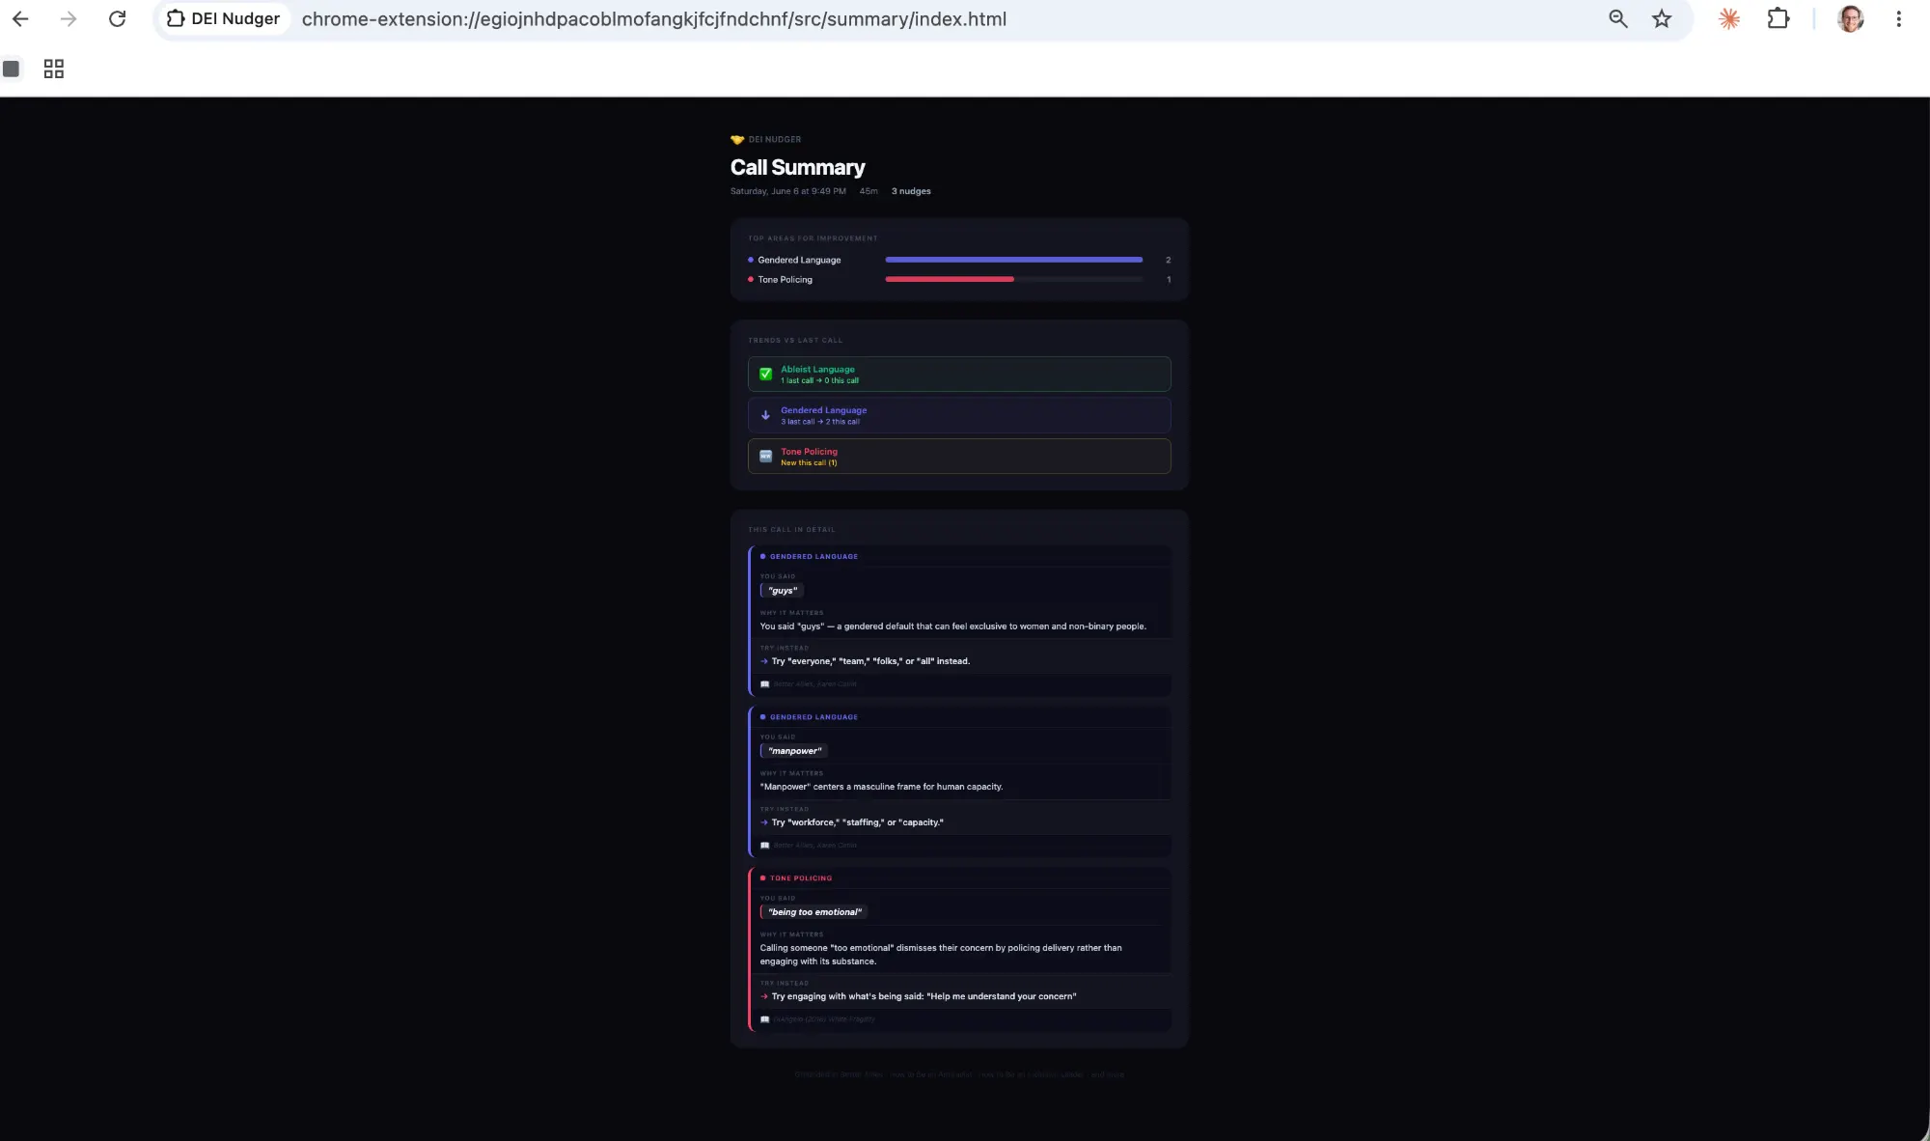Click the "Call Summary" heading
Image resolution: width=1930 pixels, height=1141 pixels.
click(797, 168)
